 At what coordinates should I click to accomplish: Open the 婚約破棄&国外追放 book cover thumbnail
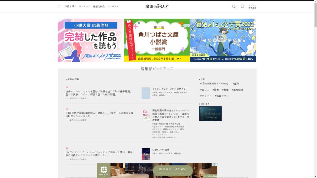pos(146,115)
